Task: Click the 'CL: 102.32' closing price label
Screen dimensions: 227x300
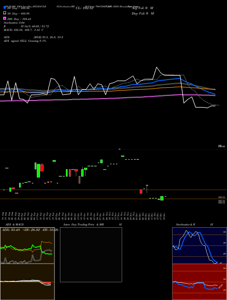Action: click(84, 8)
